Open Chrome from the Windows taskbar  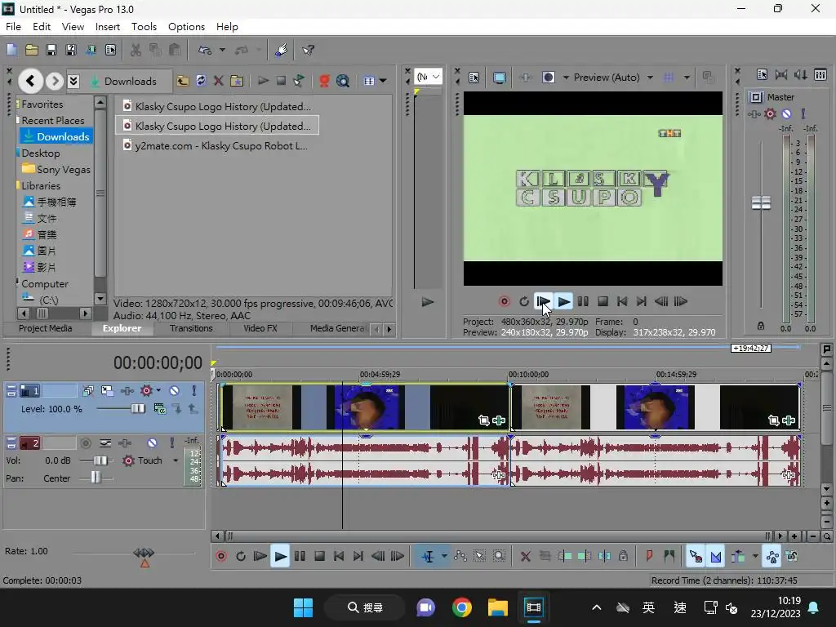coord(462,607)
